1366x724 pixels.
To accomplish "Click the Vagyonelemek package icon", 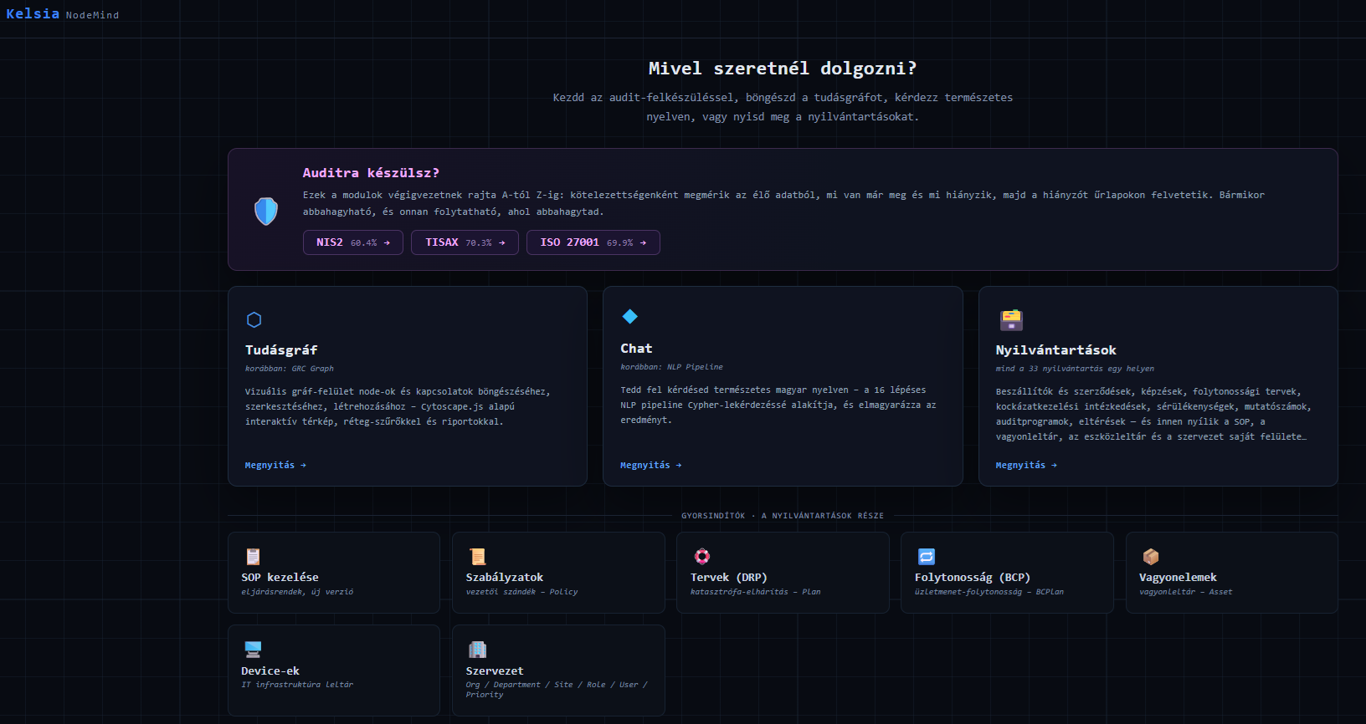I will (1151, 556).
